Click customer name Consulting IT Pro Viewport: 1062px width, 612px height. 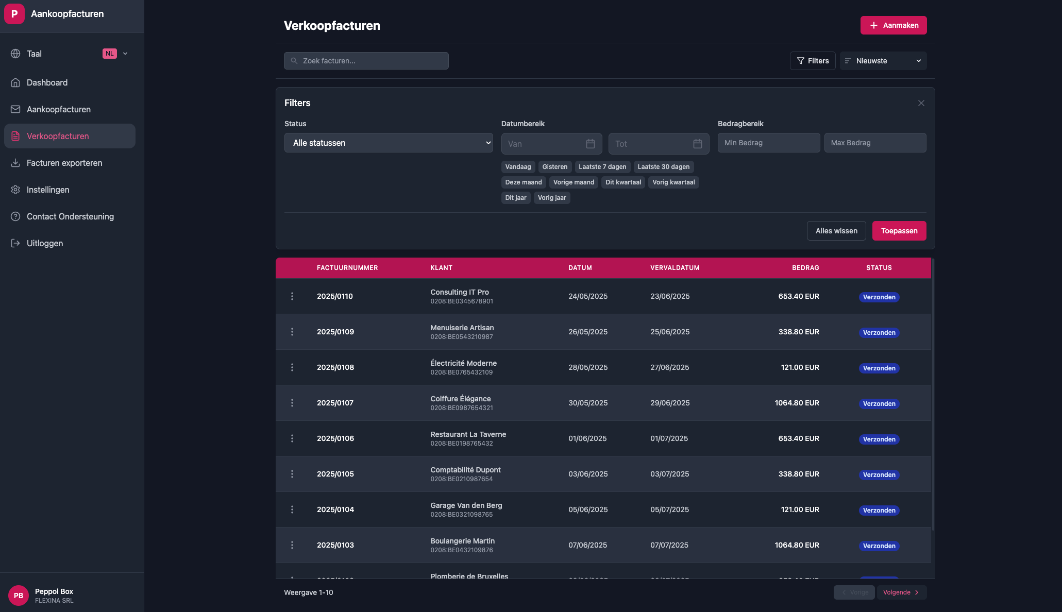(460, 292)
